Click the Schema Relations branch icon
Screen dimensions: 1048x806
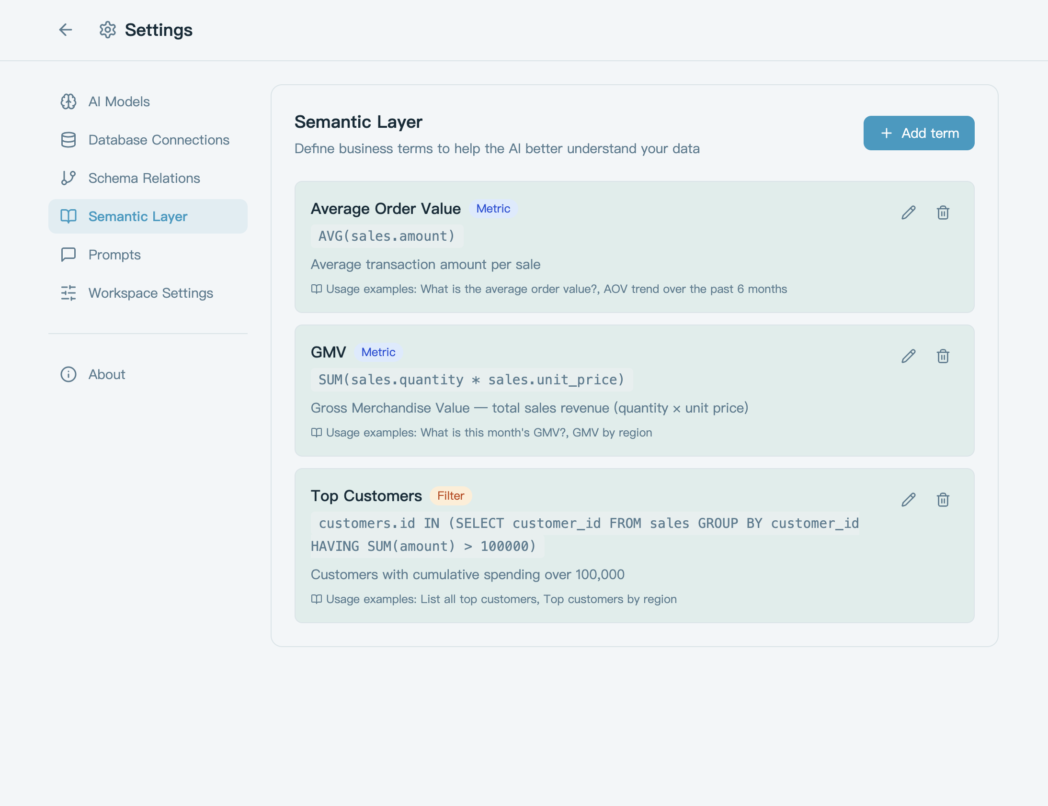point(68,178)
